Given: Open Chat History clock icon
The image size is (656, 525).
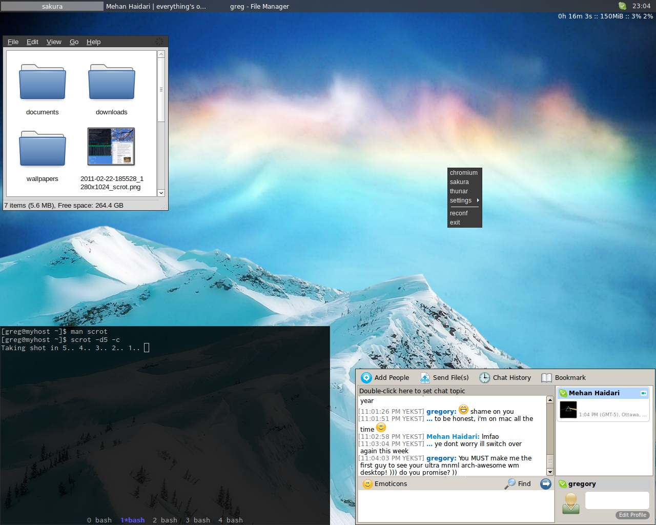Looking at the screenshot, I should tap(484, 378).
